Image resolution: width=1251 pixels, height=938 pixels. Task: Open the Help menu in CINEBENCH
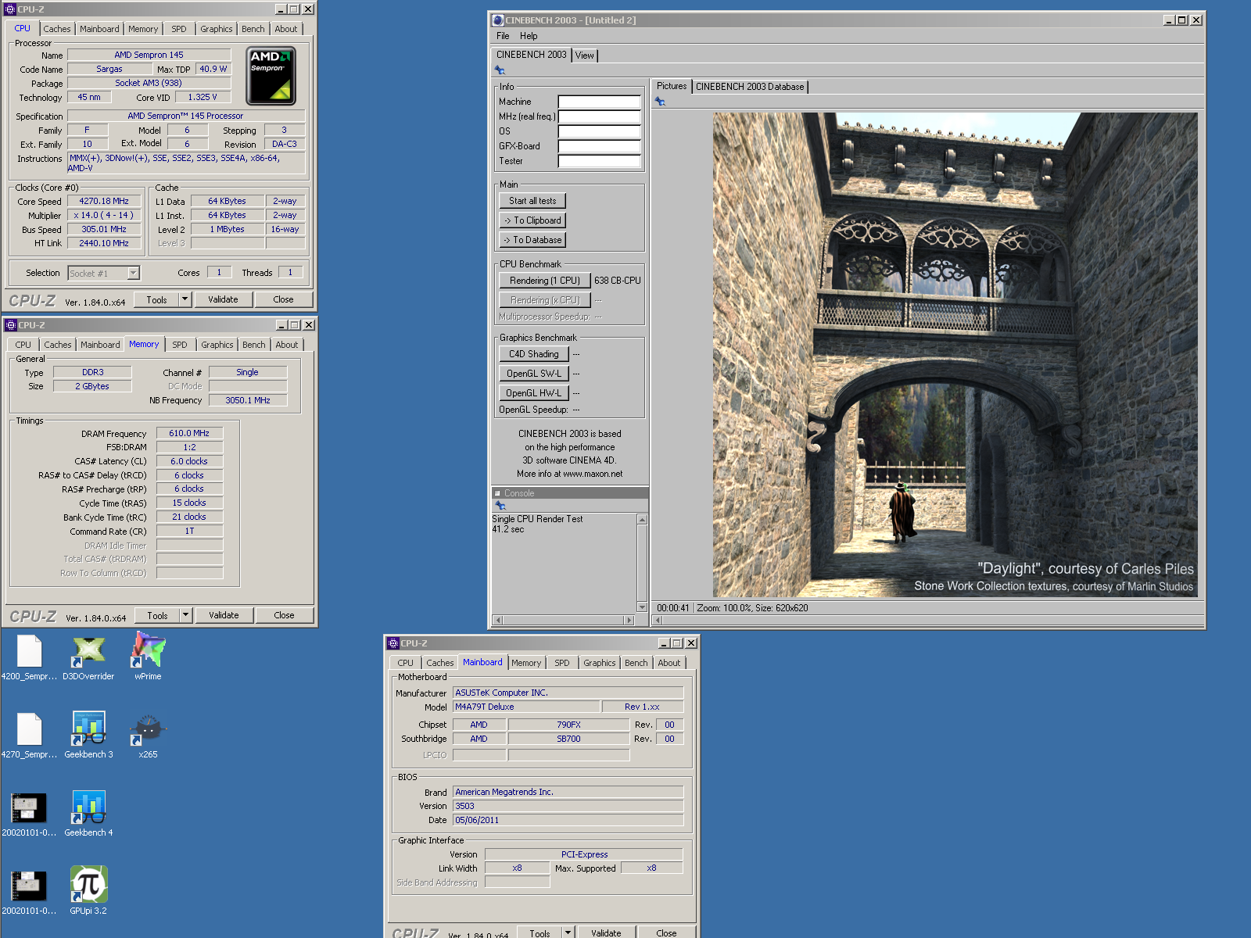[x=529, y=36]
